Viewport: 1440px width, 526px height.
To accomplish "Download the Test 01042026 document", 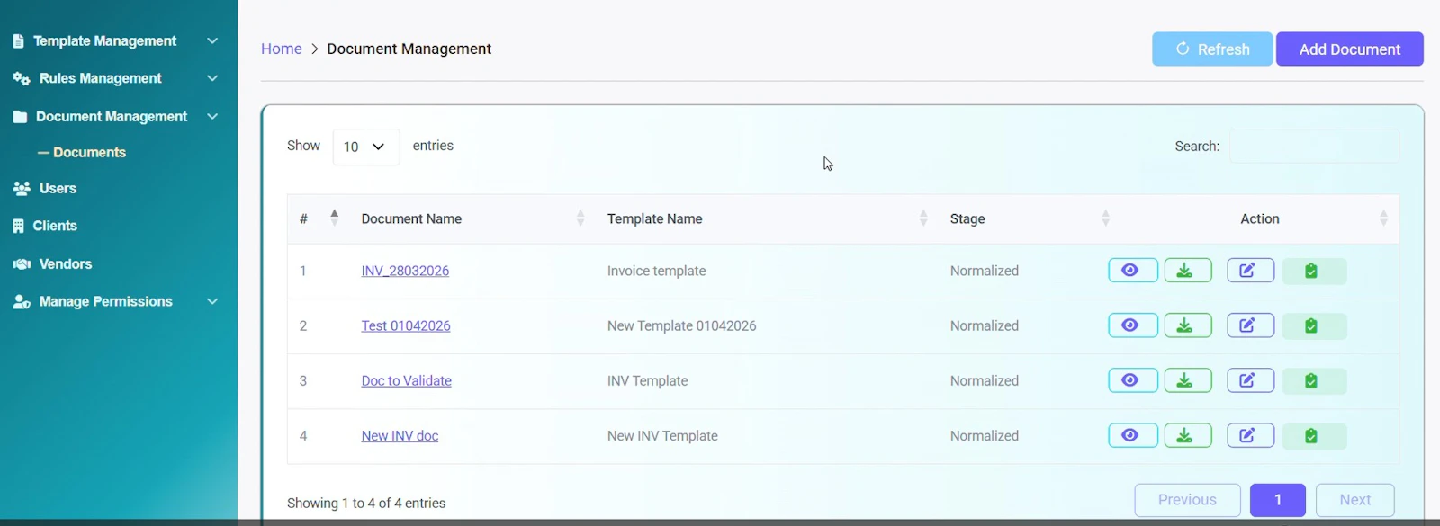I will 1188,325.
